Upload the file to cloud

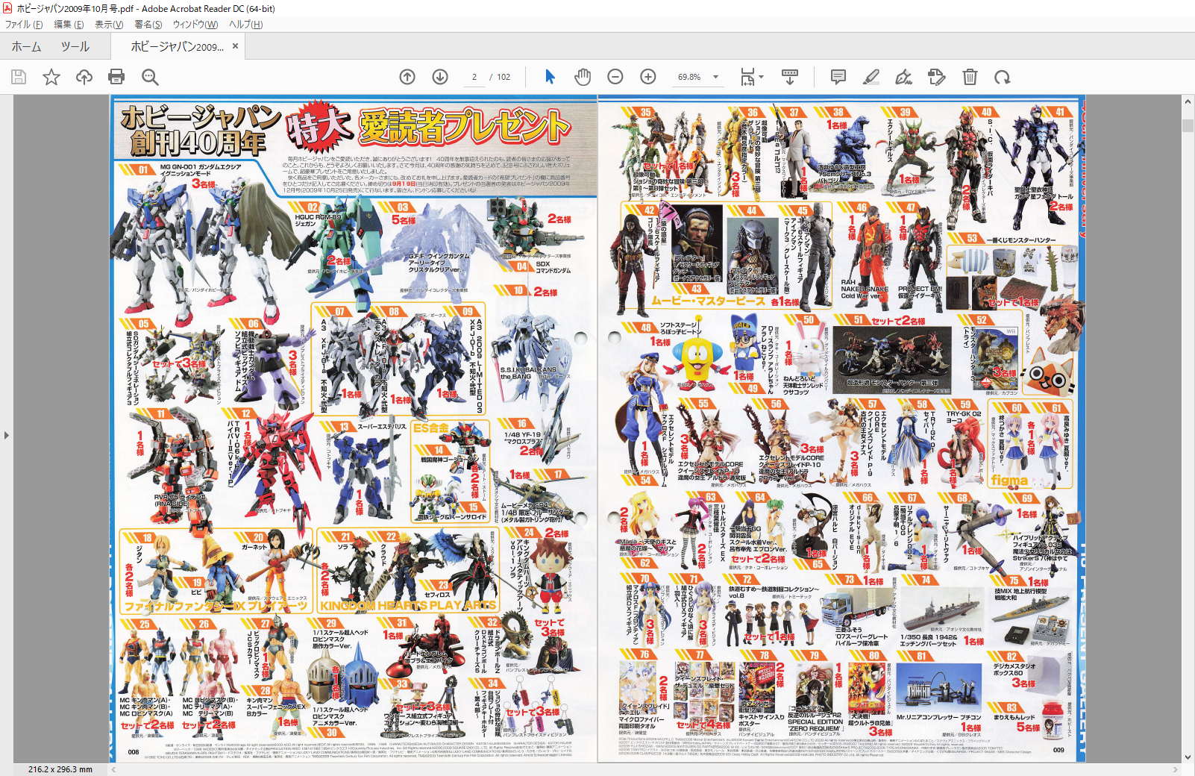point(84,77)
